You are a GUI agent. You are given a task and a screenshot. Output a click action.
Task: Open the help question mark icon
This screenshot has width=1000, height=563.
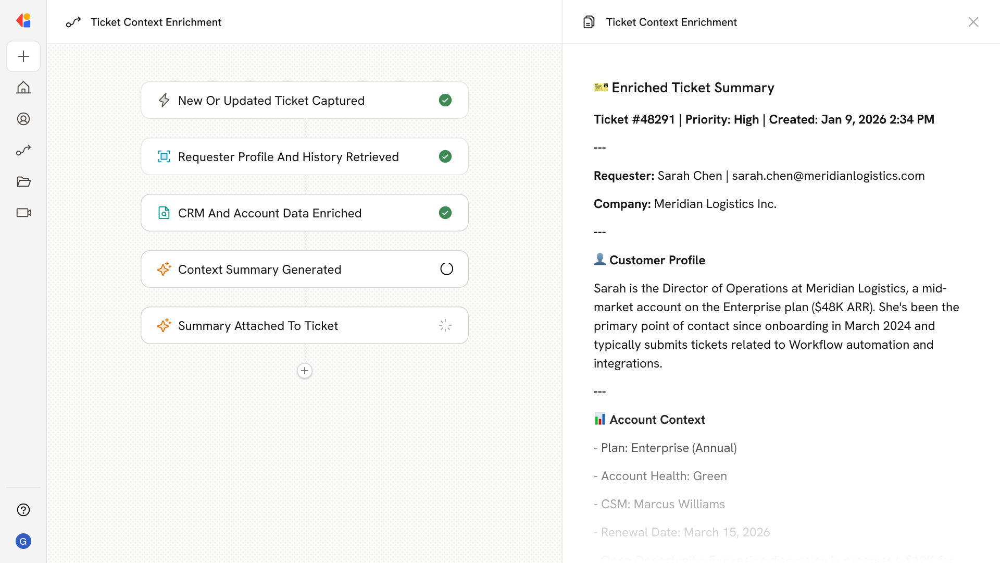tap(23, 510)
